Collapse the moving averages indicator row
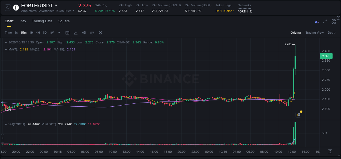This screenshot has height=159, width=341. (6, 49)
